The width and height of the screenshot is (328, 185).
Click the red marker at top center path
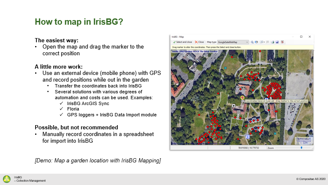(260, 51)
